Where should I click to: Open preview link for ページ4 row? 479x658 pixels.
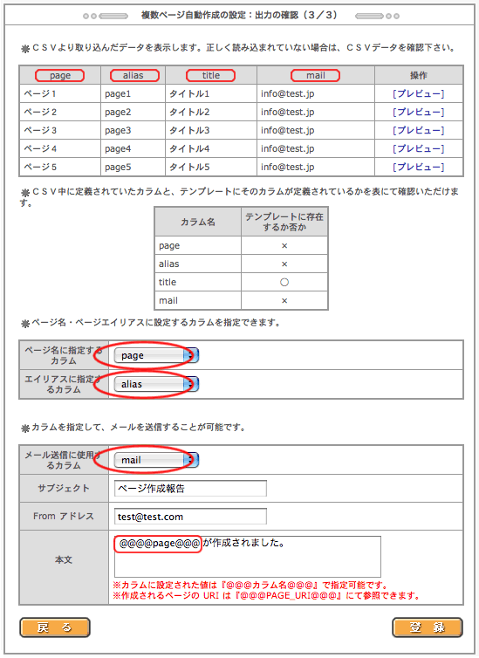418,148
